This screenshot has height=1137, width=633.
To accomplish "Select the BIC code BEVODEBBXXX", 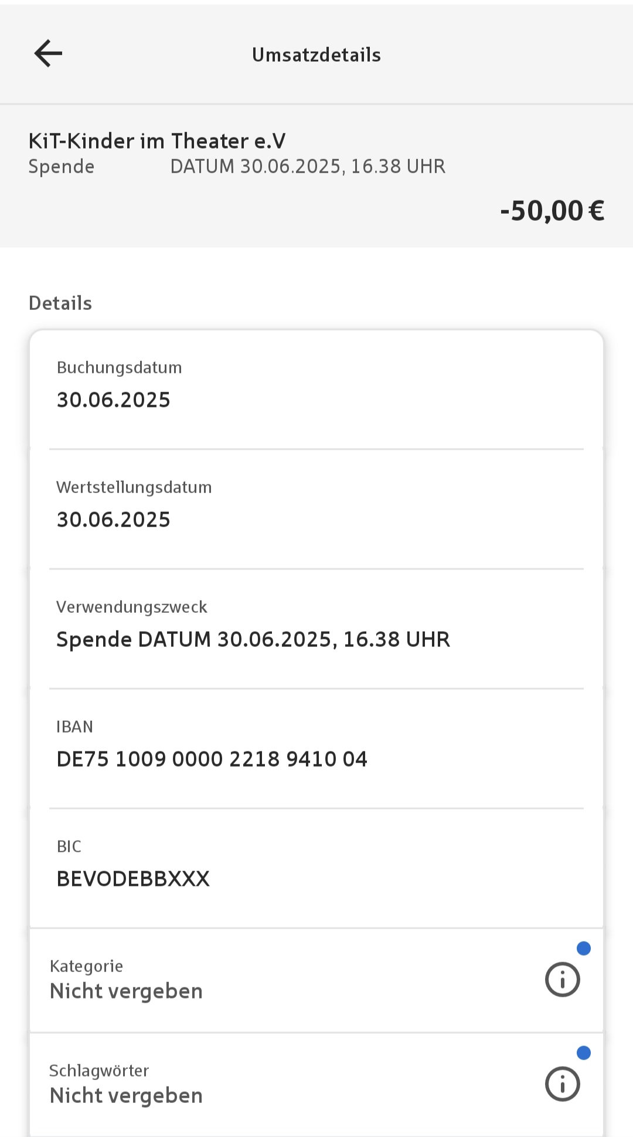I will pyautogui.click(x=133, y=879).
